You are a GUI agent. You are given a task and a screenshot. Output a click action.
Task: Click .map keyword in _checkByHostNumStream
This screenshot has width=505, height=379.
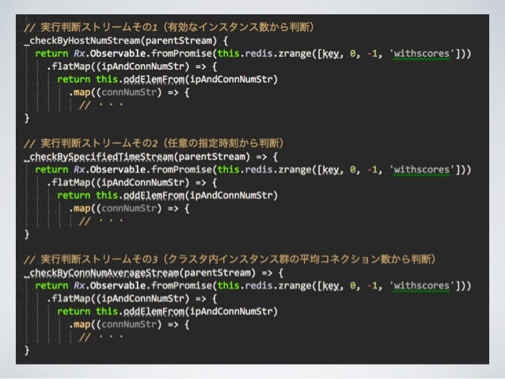80,93
